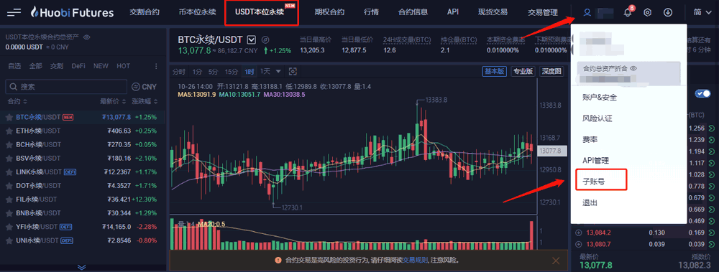The width and height of the screenshot is (719, 272).
Task: Open the 交割合约 nav tab
Action: [x=145, y=12]
